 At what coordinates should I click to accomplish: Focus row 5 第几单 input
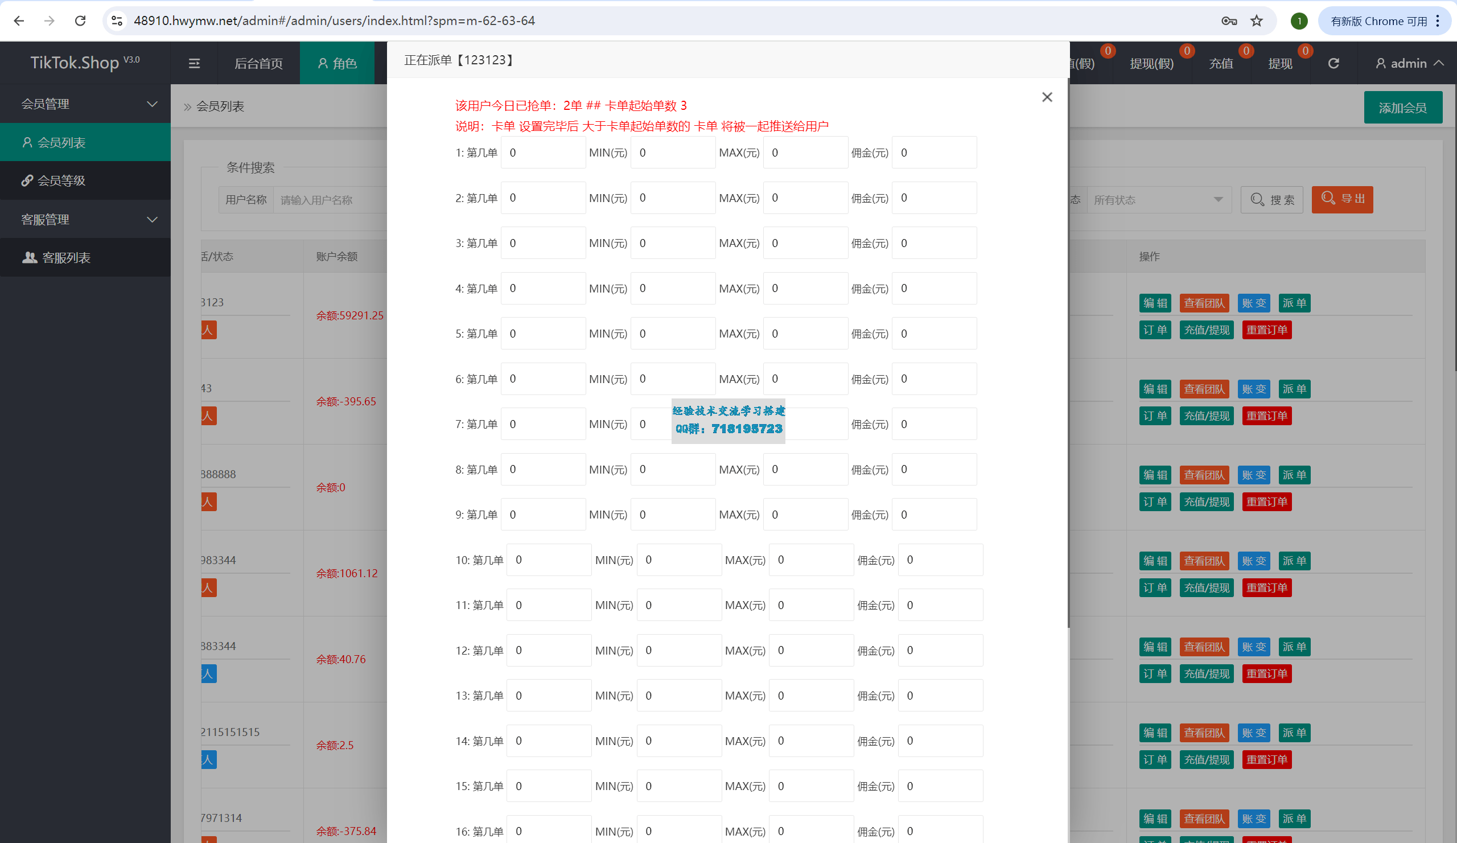point(543,334)
